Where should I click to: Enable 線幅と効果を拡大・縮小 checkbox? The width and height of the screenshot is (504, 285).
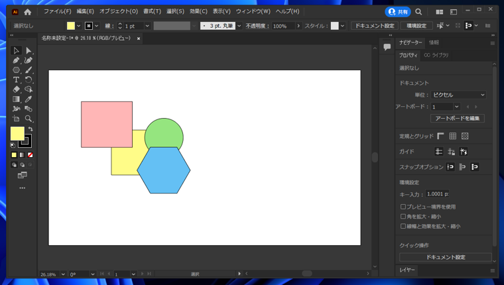click(x=403, y=226)
